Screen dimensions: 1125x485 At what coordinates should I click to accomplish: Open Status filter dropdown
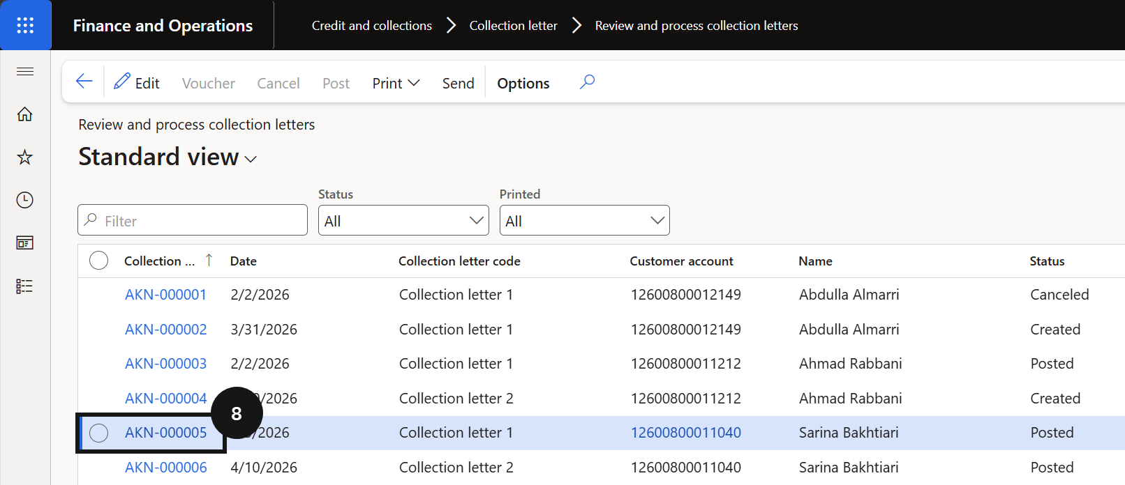coord(403,220)
